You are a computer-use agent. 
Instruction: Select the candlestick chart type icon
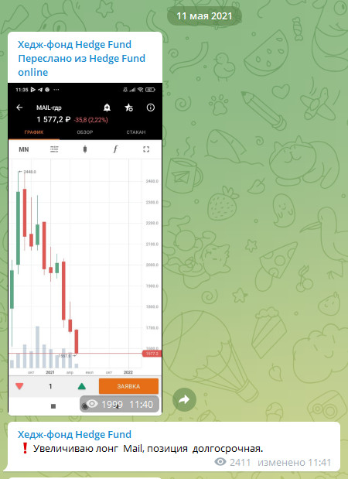[x=85, y=149]
